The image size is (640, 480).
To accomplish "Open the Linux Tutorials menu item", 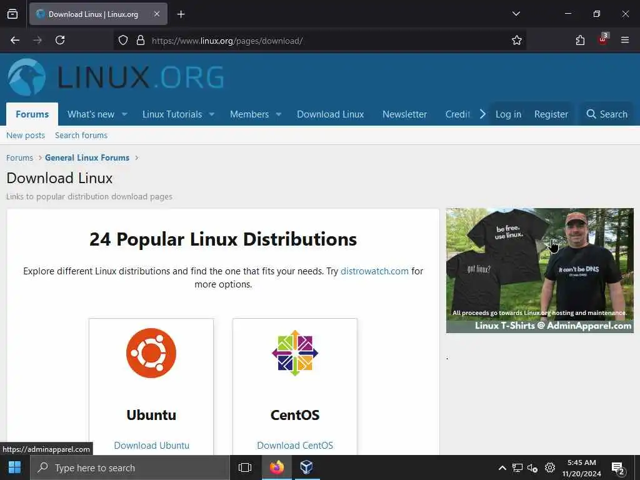I will click(172, 114).
